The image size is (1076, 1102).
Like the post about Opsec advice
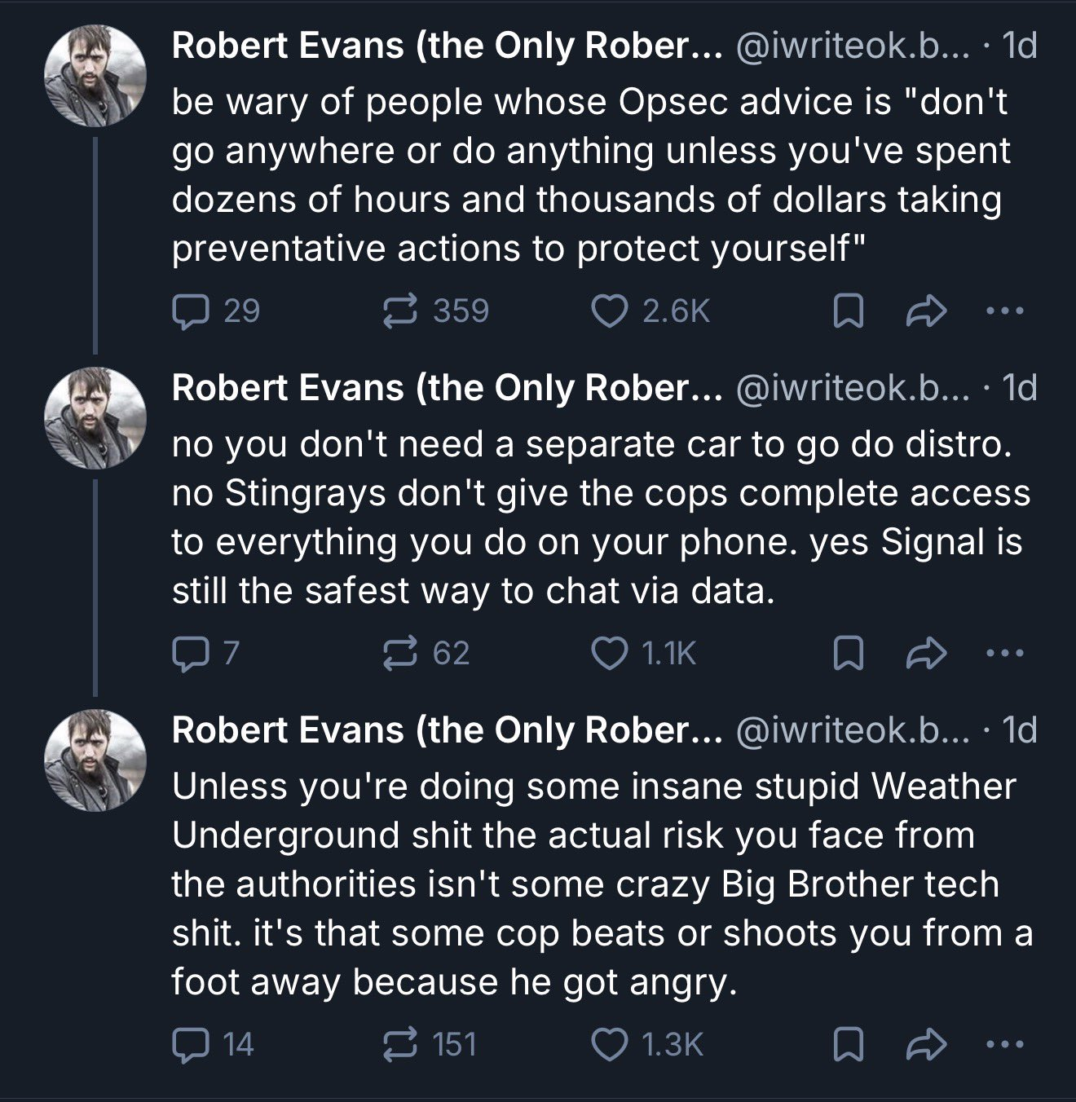coord(608,311)
